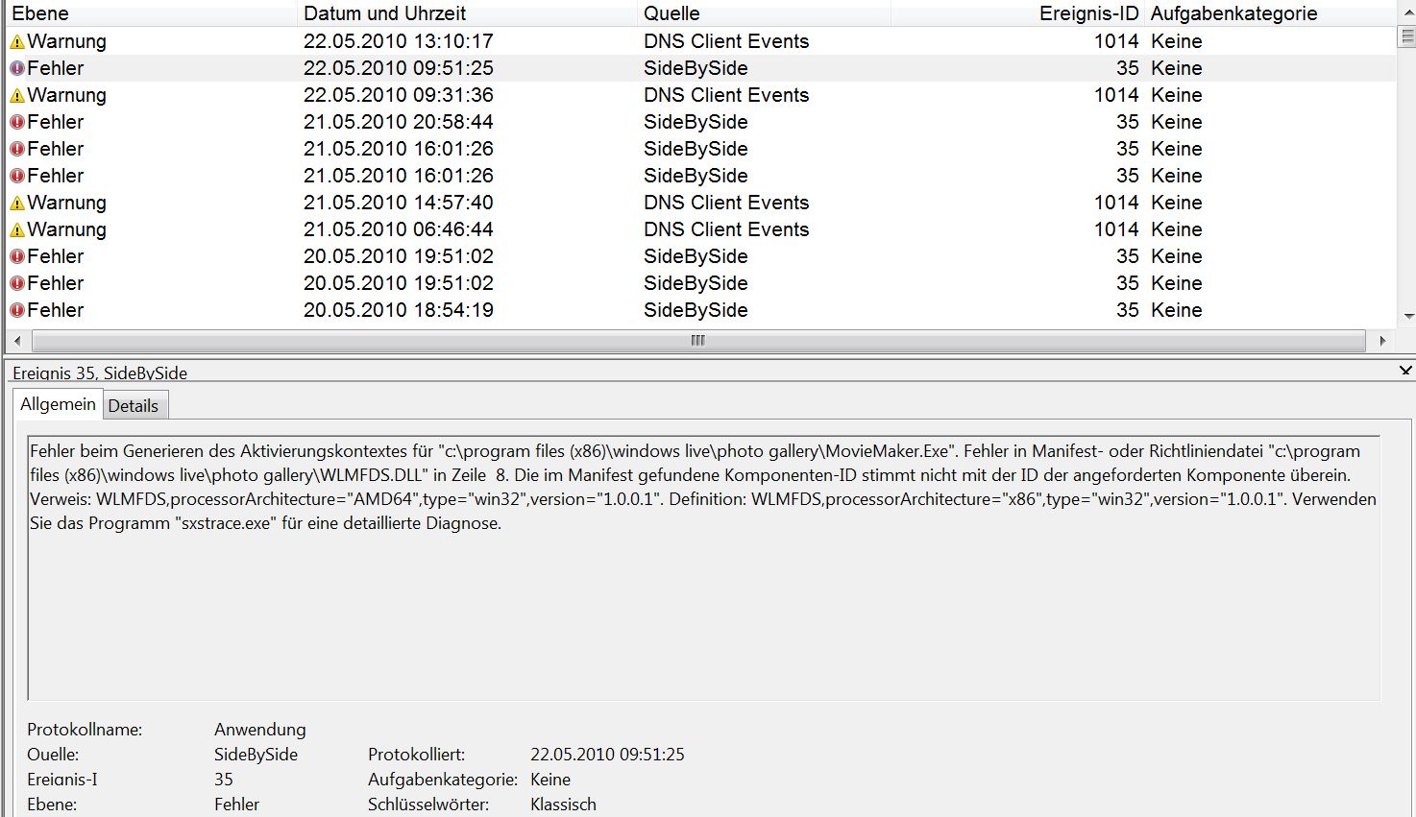The width and height of the screenshot is (1416, 817).
Task: Sort the list by the Ebene column header
Action: (151, 13)
